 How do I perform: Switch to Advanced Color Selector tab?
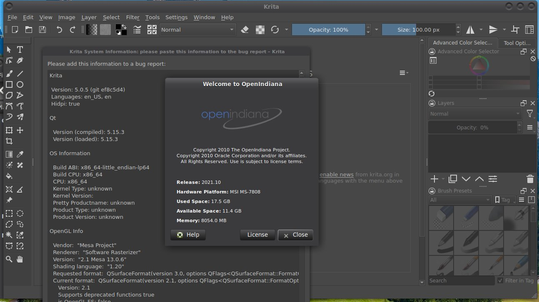[463, 42]
